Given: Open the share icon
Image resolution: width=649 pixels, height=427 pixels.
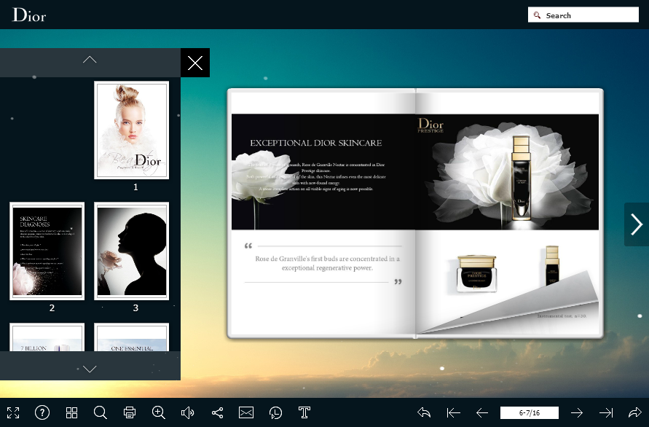Looking at the screenshot, I should coord(217,412).
